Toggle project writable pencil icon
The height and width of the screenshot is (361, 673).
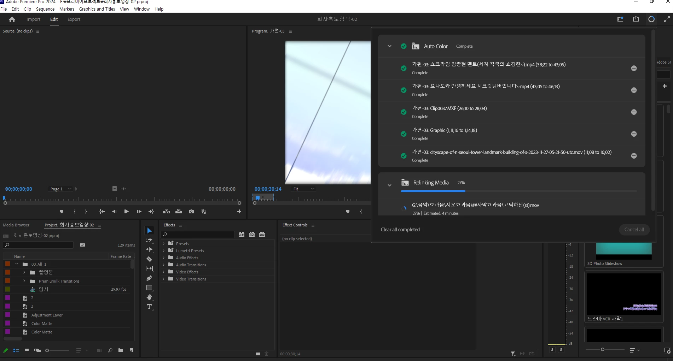point(6,350)
